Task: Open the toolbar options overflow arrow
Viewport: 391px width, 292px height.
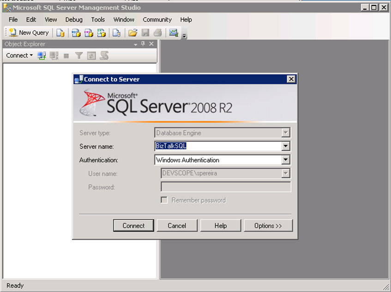Action: (x=184, y=36)
